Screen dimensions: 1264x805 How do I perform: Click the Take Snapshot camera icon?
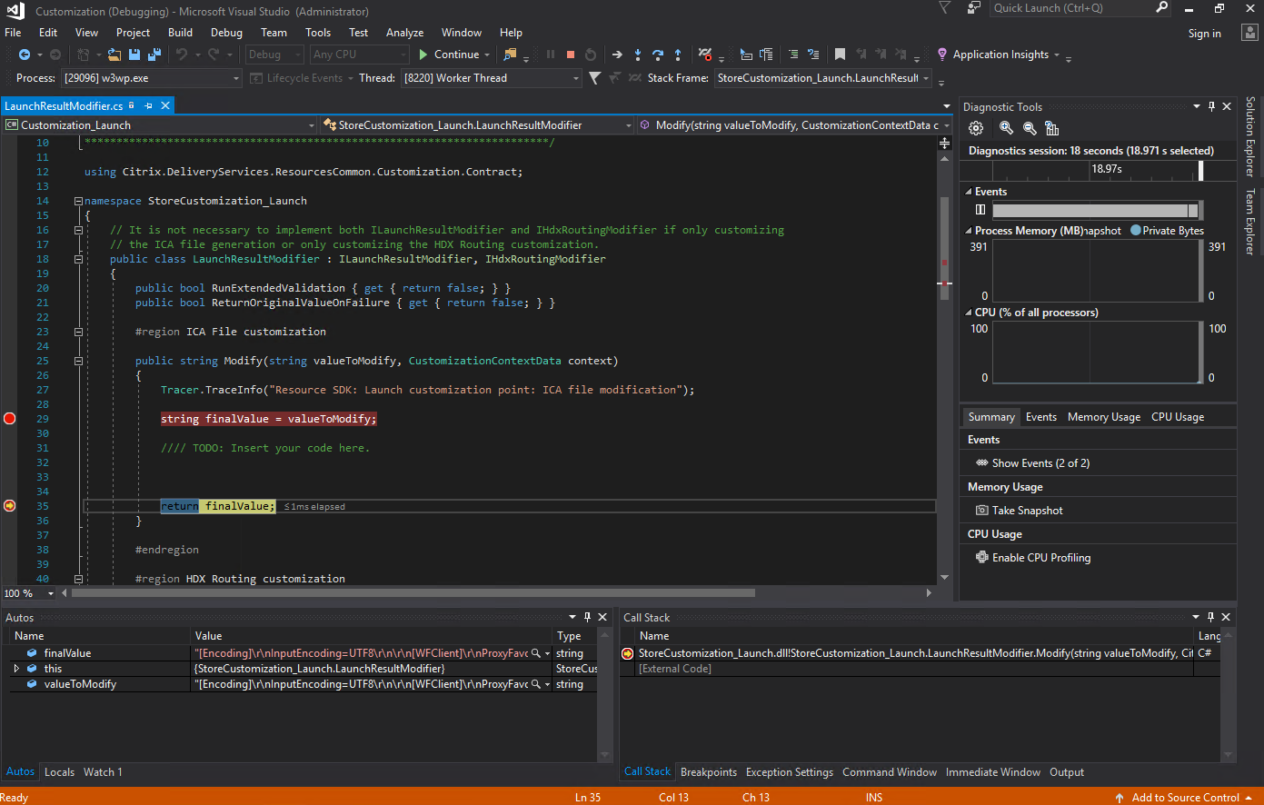point(981,511)
